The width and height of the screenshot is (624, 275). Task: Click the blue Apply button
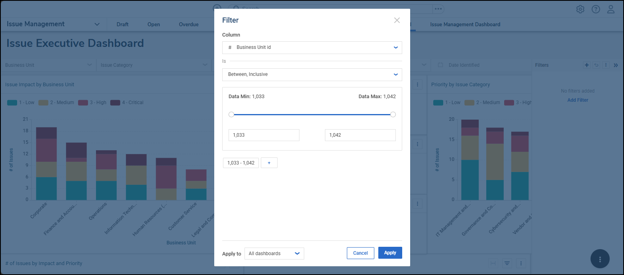390,253
